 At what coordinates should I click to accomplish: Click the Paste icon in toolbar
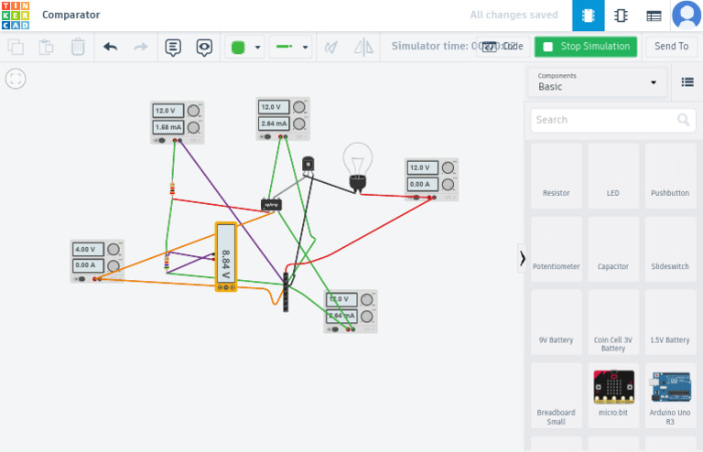tap(46, 47)
